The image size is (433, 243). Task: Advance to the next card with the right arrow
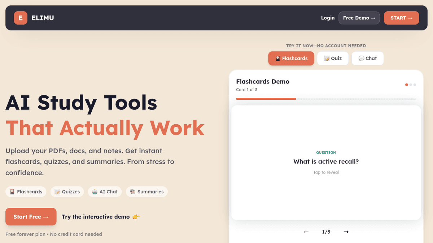tap(346, 232)
